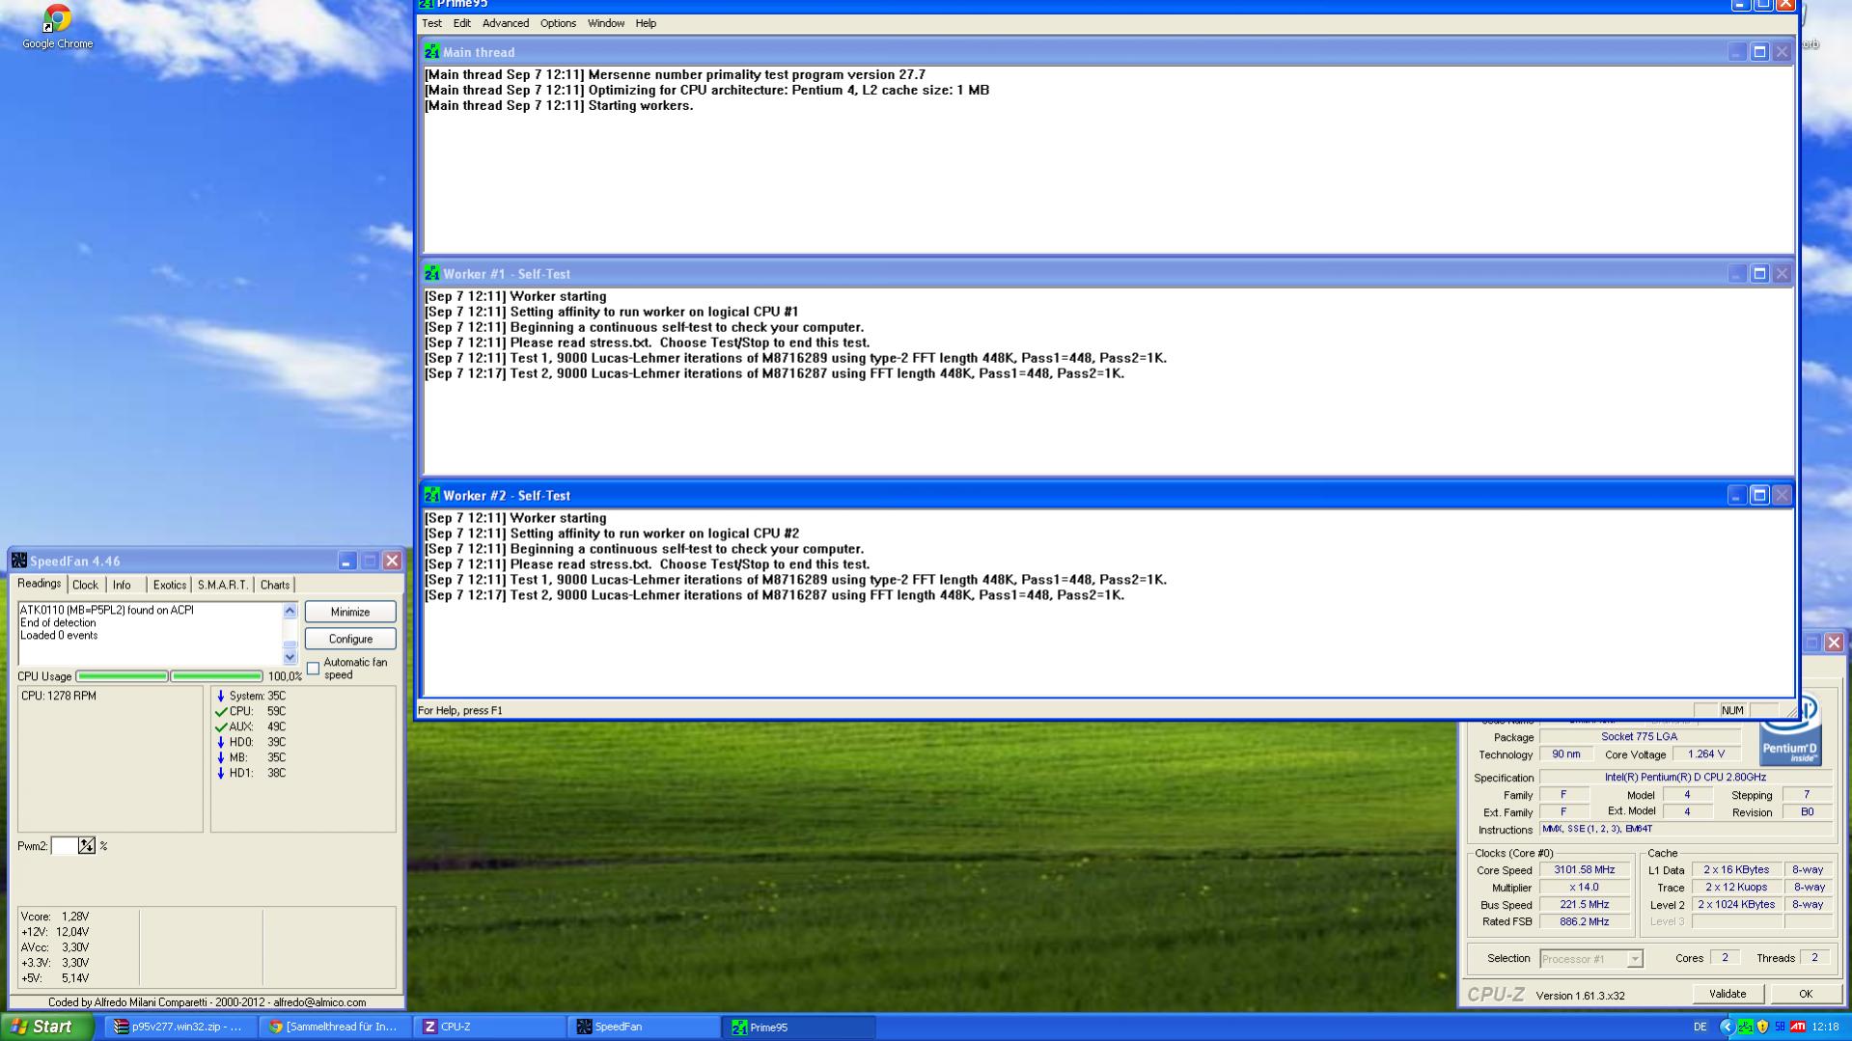
Task: Switch to the CPU-Z taskbar item
Action: tap(489, 1027)
